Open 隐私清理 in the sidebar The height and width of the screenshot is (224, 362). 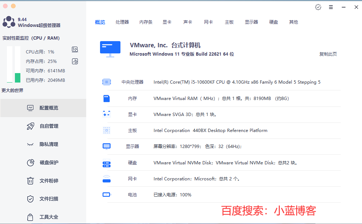tap(43, 144)
